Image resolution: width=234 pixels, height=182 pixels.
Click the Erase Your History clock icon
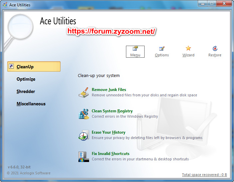tap(83, 135)
